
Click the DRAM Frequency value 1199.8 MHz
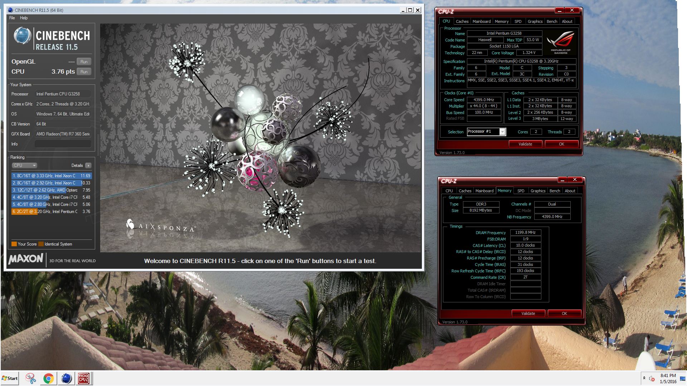[525, 232]
